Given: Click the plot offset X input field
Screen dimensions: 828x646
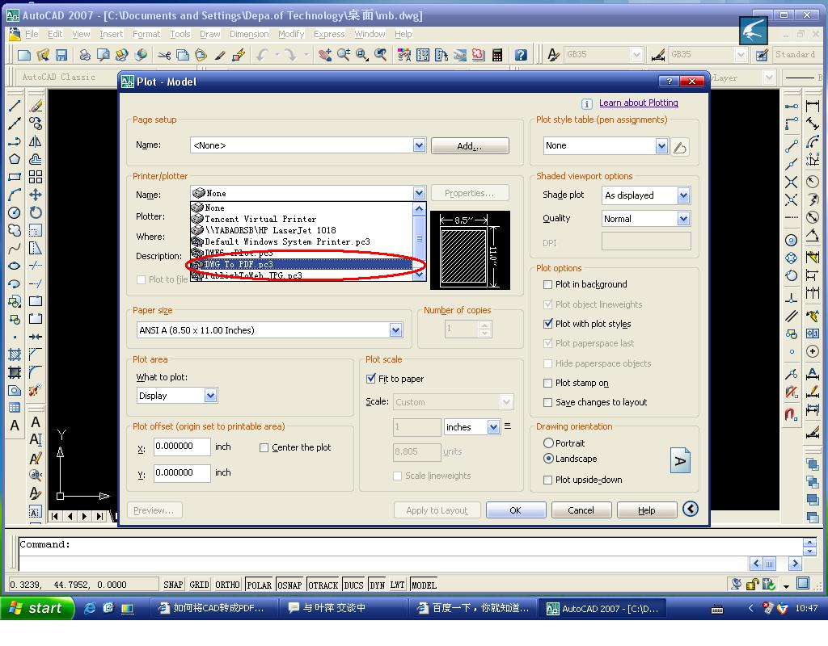Looking at the screenshot, I should (182, 446).
